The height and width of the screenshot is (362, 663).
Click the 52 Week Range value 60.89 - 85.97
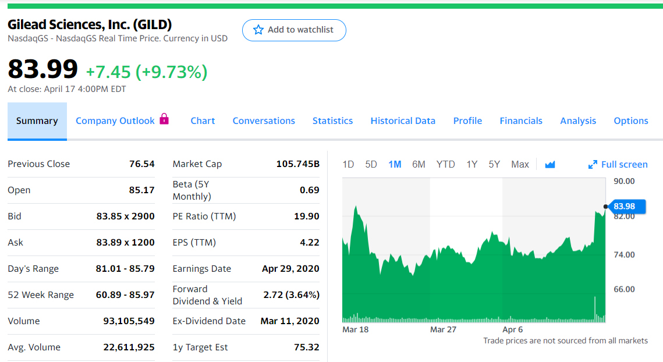[x=125, y=295]
